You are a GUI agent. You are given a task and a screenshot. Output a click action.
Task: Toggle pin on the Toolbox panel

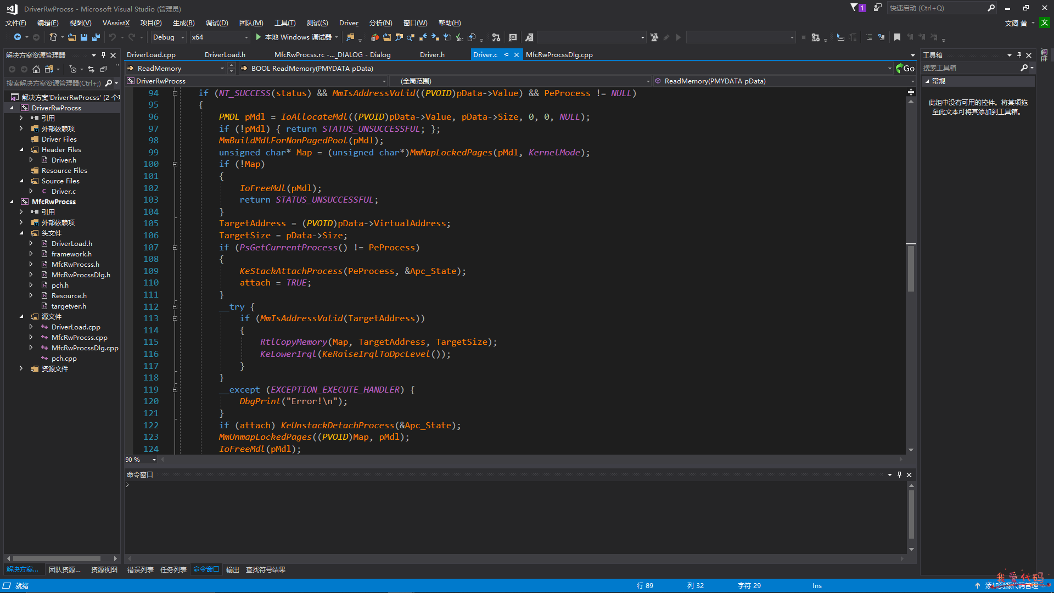tap(1019, 55)
